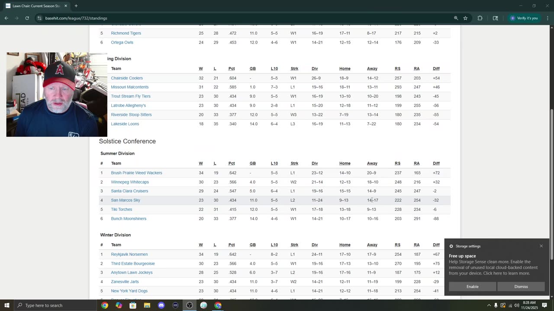Click the Solstice Conference heading

[127, 141]
